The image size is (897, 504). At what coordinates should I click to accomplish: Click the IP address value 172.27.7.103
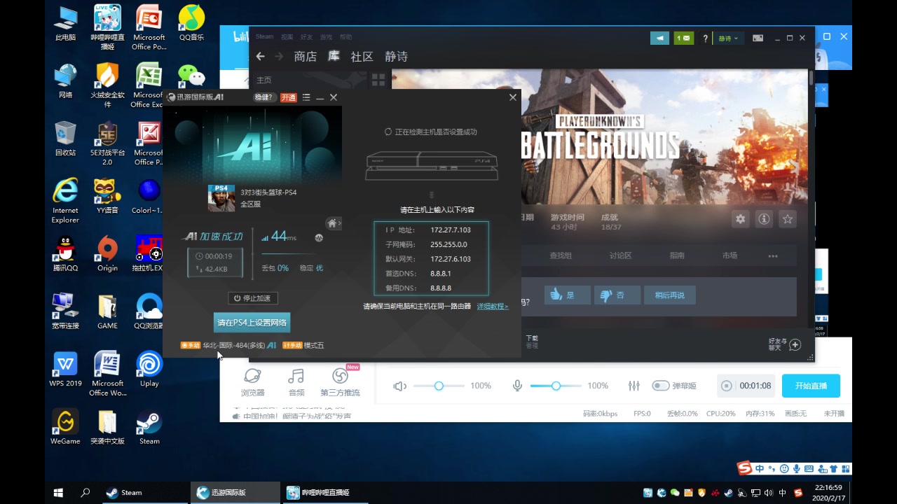[451, 230]
